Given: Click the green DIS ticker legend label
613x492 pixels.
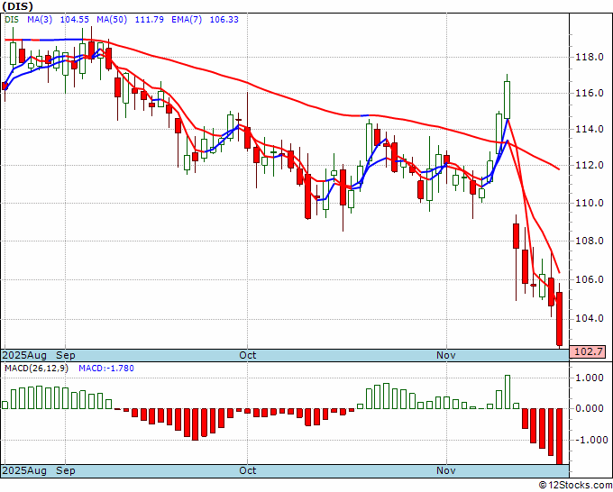Looking at the screenshot, I should (12, 20).
